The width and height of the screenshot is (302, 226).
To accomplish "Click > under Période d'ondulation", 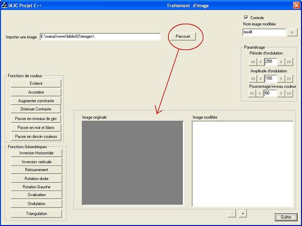I will click(281, 62).
